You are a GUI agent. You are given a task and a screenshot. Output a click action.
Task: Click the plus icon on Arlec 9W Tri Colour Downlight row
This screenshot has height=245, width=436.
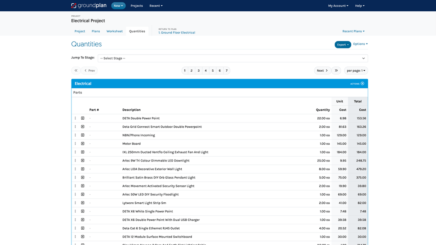83,160
